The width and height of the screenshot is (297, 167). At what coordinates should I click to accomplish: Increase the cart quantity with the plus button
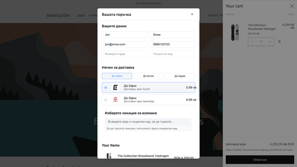(x=270, y=42)
